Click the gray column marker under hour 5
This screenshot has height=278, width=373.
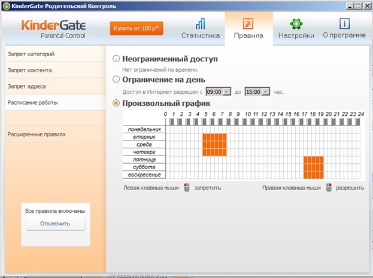pos(204,122)
